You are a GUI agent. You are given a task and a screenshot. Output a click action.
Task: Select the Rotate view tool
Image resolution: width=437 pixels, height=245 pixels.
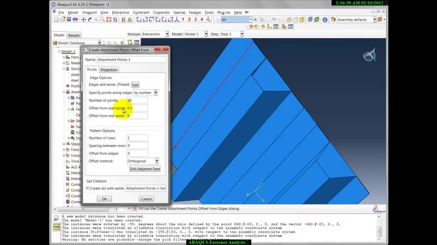90,19
